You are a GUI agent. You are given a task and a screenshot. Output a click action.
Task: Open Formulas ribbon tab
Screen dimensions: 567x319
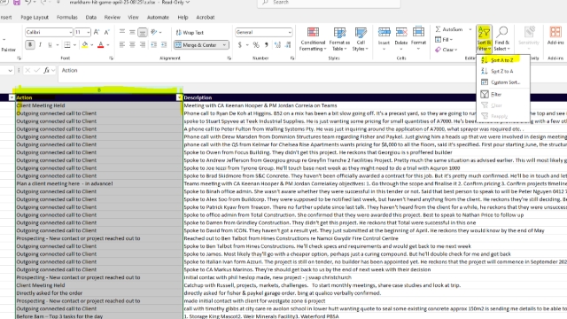coord(67,17)
